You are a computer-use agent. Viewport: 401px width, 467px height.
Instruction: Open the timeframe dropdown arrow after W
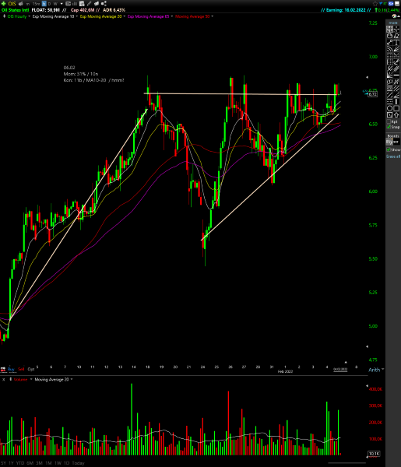point(62,4)
